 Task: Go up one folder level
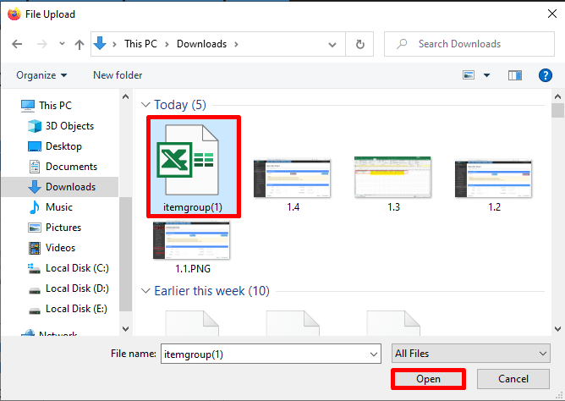point(80,44)
